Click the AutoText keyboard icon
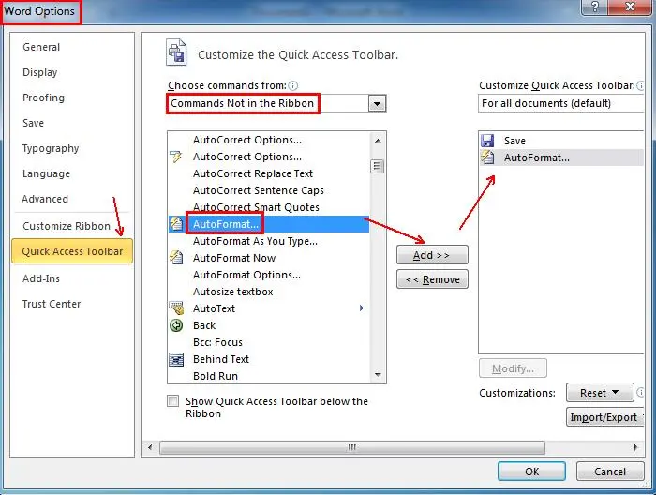 pos(176,308)
